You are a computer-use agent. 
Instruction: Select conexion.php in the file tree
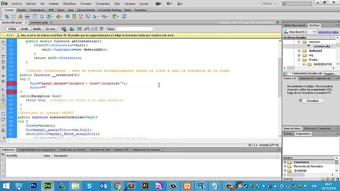click(x=322, y=46)
